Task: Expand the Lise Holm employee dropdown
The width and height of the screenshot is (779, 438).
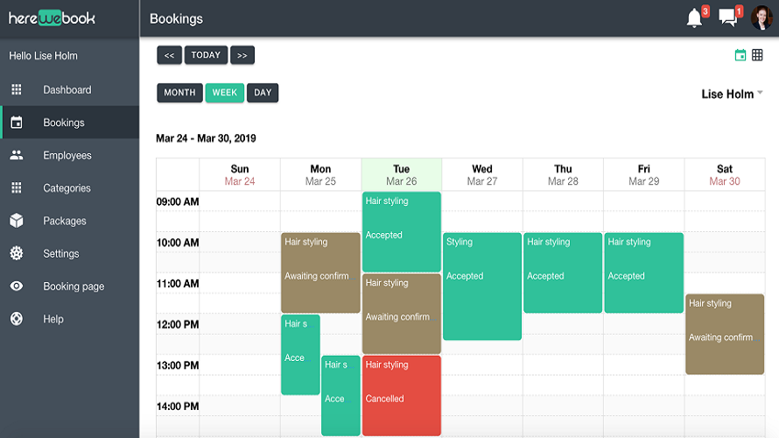Action: tap(732, 94)
